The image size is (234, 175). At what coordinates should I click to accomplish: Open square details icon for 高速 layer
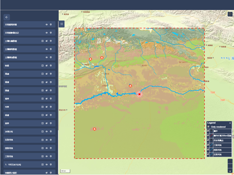(x=43, y=74)
